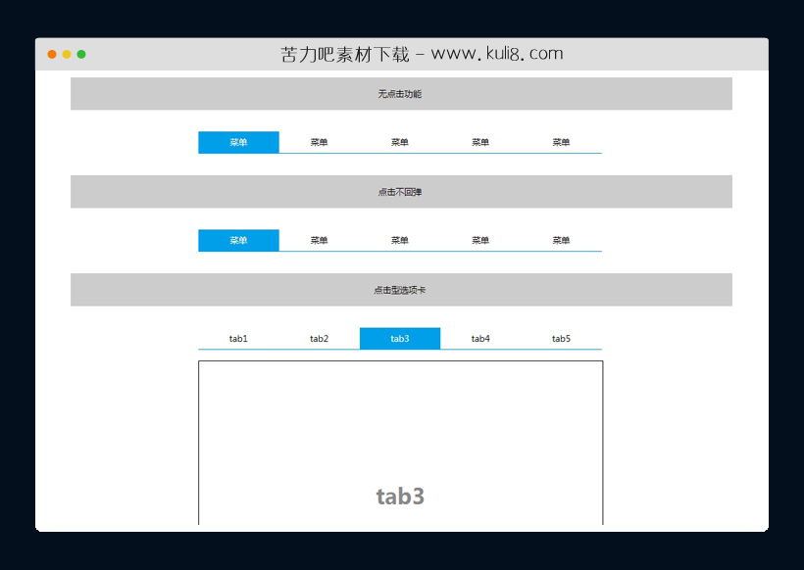This screenshot has height=570, width=804.
Task: Click the last 菜单 in the 点击不回弹 row
Action: [x=561, y=239]
